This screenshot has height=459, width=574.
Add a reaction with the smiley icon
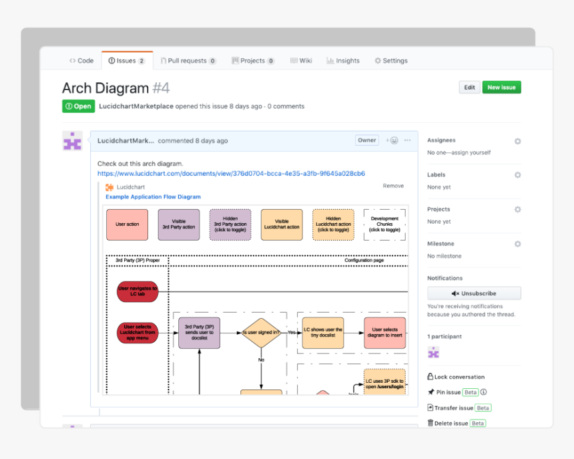pyautogui.click(x=392, y=140)
